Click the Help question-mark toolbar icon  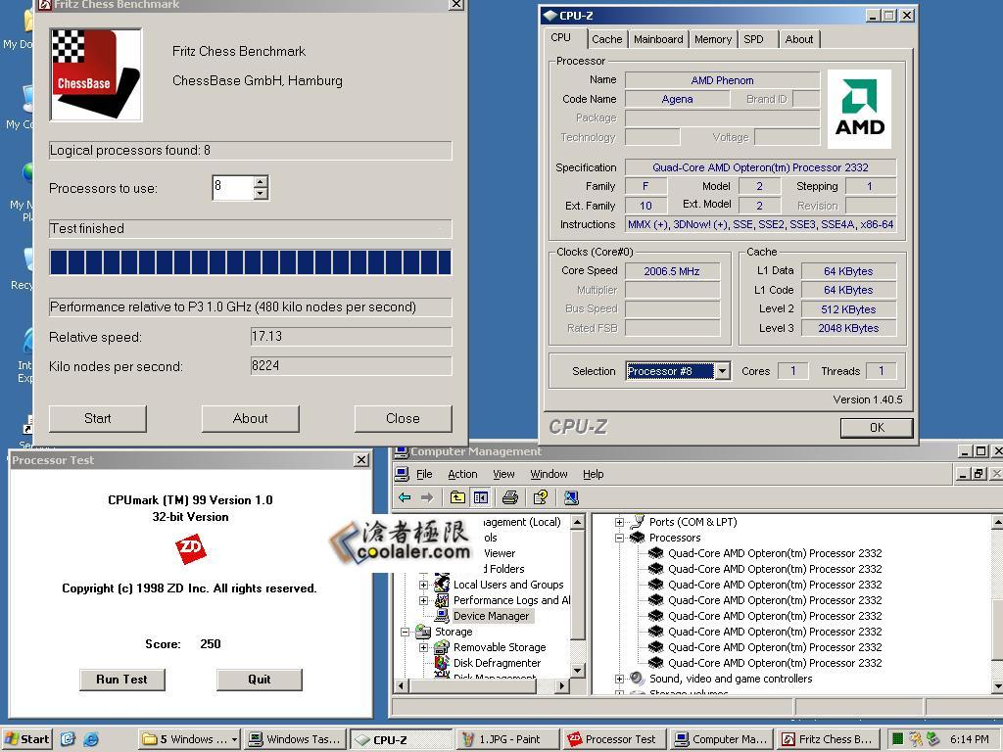(x=541, y=497)
